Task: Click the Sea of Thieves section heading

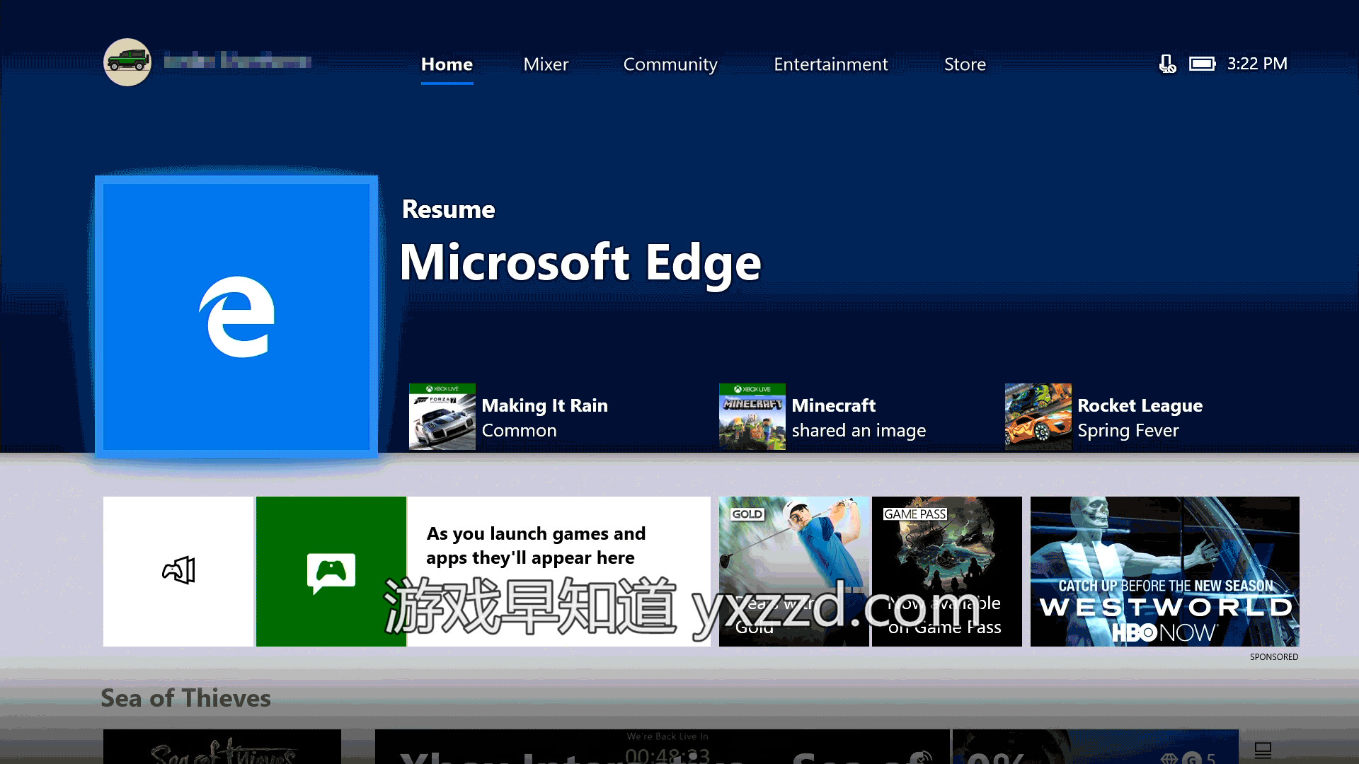Action: [x=185, y=698]
